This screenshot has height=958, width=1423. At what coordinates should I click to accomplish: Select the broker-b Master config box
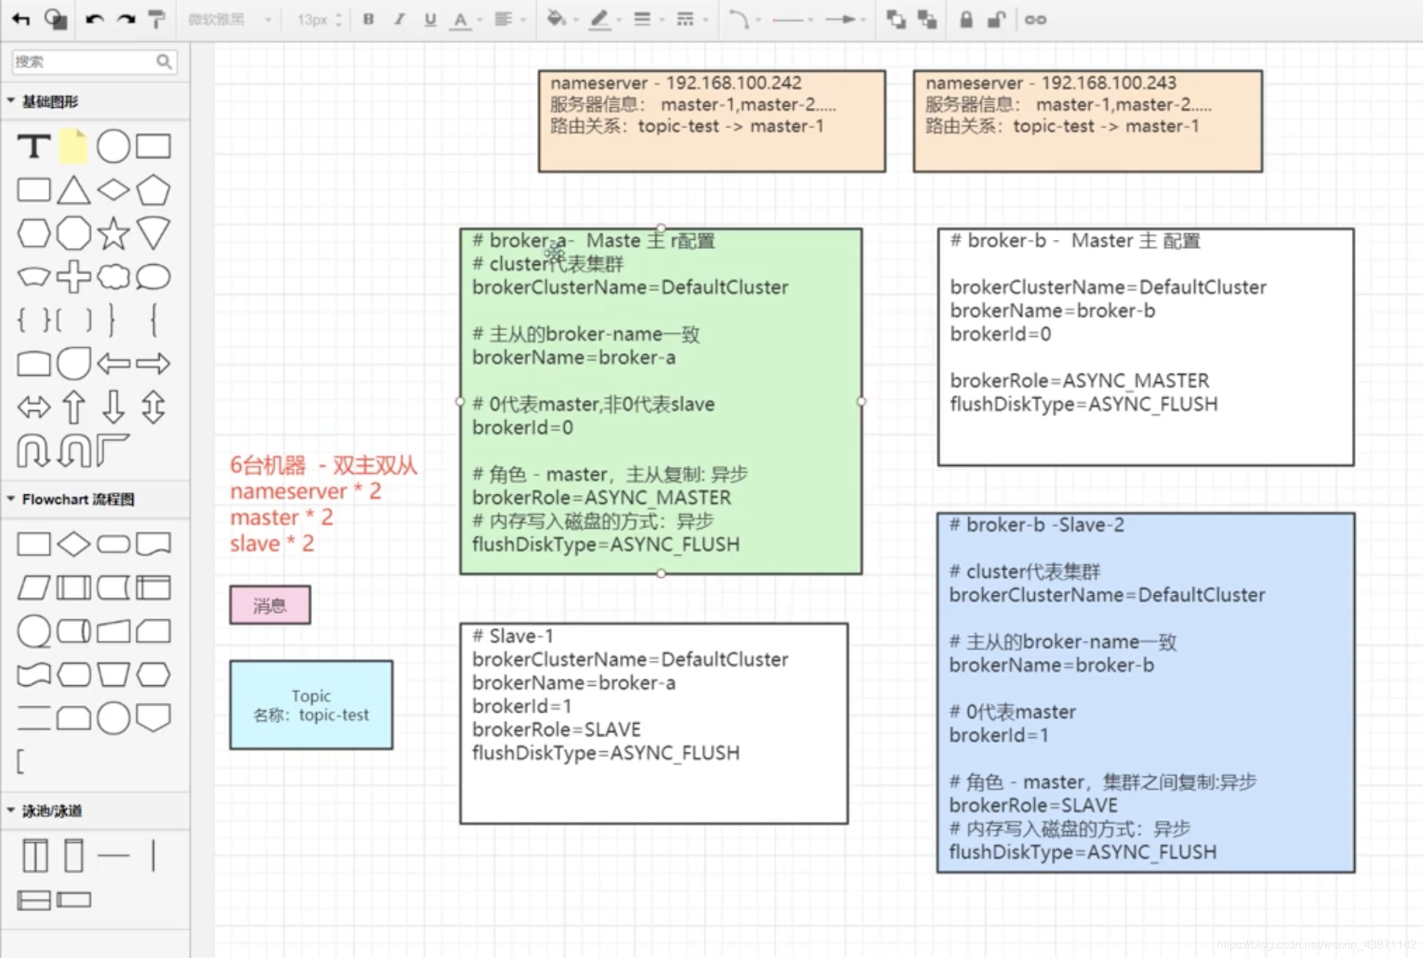point(1146,347)
